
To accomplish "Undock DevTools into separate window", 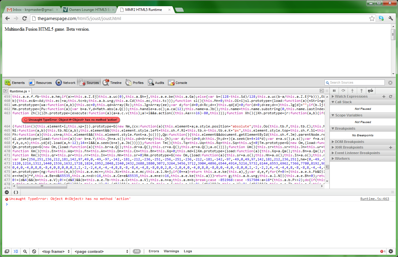I will [x=7, y=251].
